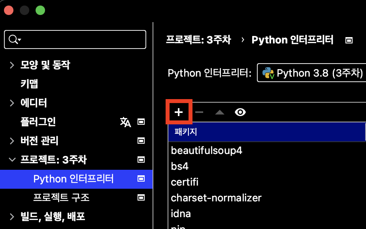Click the plus icon to add package
Image resolution: width=366 pixels, height=229 pixels.
pyautogui.click(x=179, y=112)
